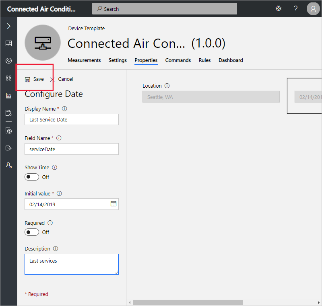322x306 pixels.
Task: Open Device Sets four-circles icon
Action: coord(8,78)
